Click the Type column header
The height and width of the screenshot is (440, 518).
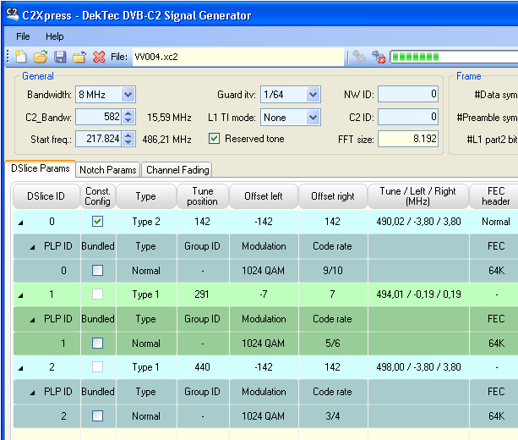pos(146,196)
